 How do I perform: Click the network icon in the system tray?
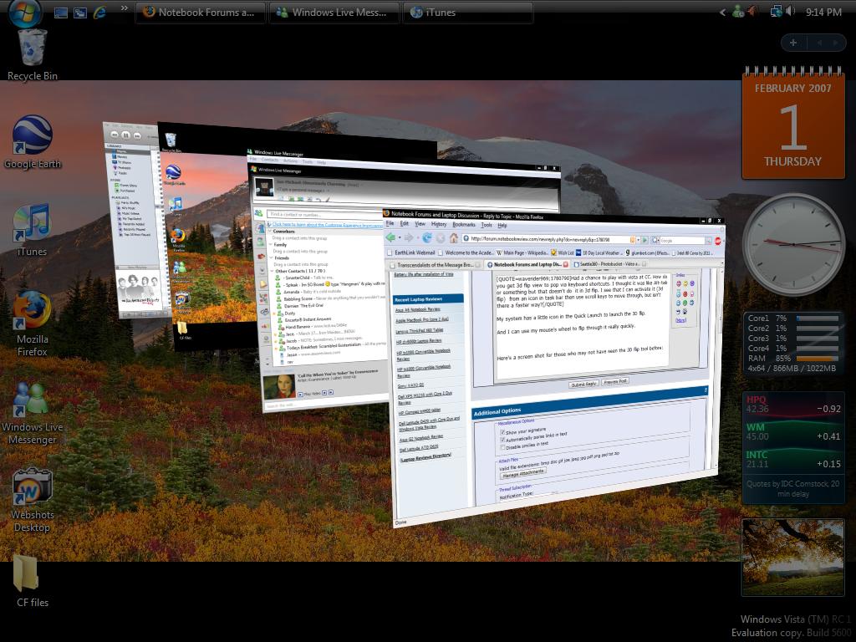pos(776,12)
